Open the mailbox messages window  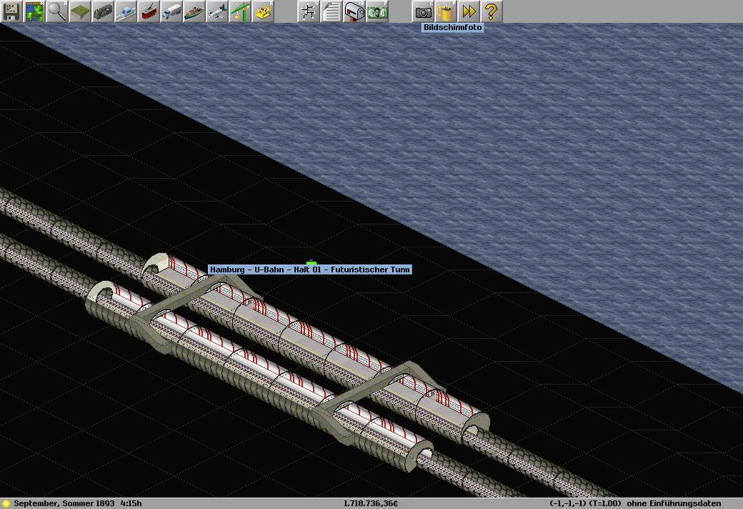tap(354, 11)
